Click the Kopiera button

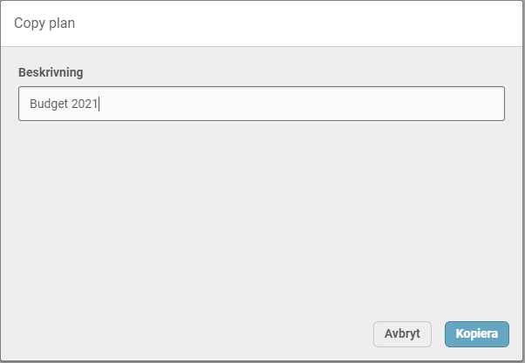(x=476, y=334)
